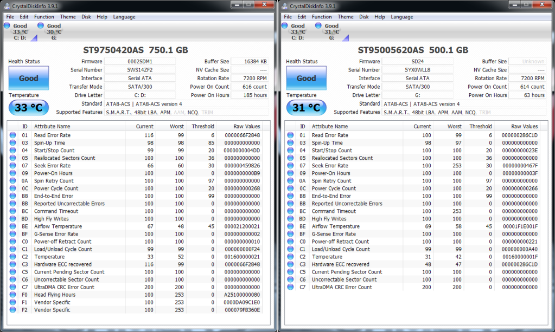
Task: Click Good health status button, 500.1 GB window
Action: pos(306,78)
